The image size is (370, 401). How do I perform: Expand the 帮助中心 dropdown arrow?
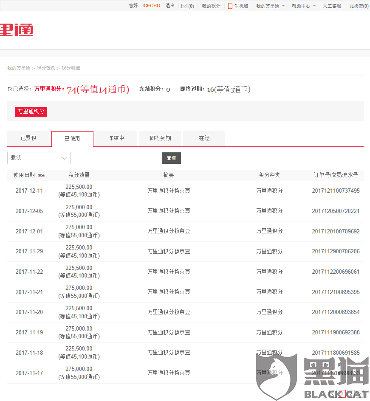point(314,6)
